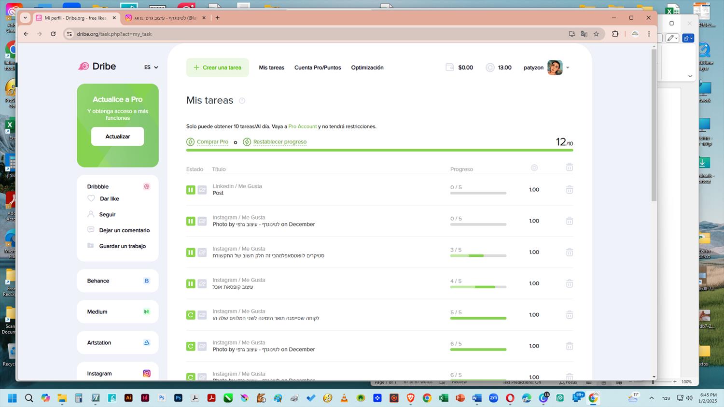Click the info icon beside Mis tareas heading
Screen dimensions: 724x407
(242, 100)
